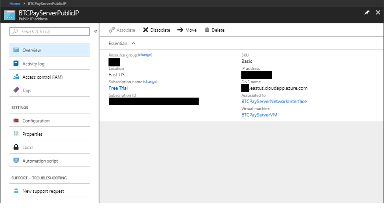Close the BTCPayServerPublicIP blade
The height and width of the screenshot is (218, 384).
(378, 12)
